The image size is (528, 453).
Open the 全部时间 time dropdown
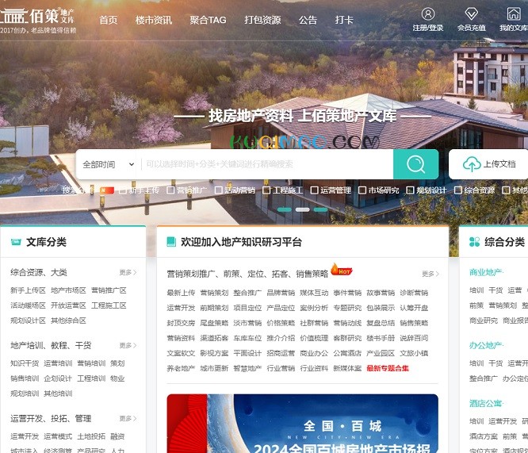tap(107, 164)
